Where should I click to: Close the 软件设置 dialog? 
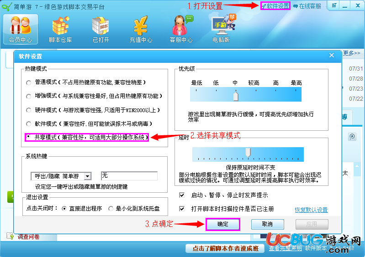coord(332,55)
